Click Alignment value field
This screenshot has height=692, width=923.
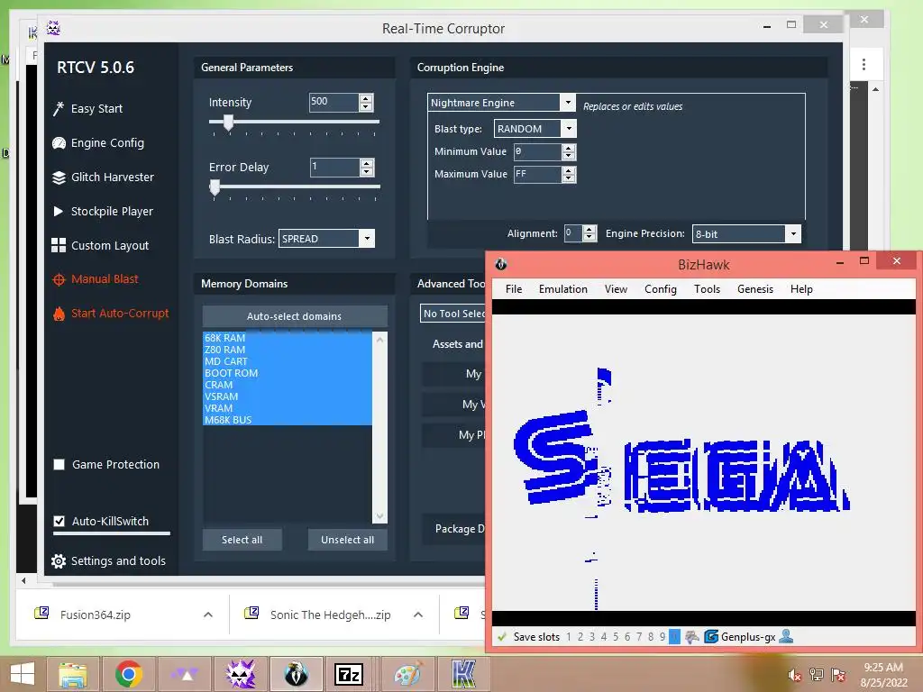pos(573,233)
